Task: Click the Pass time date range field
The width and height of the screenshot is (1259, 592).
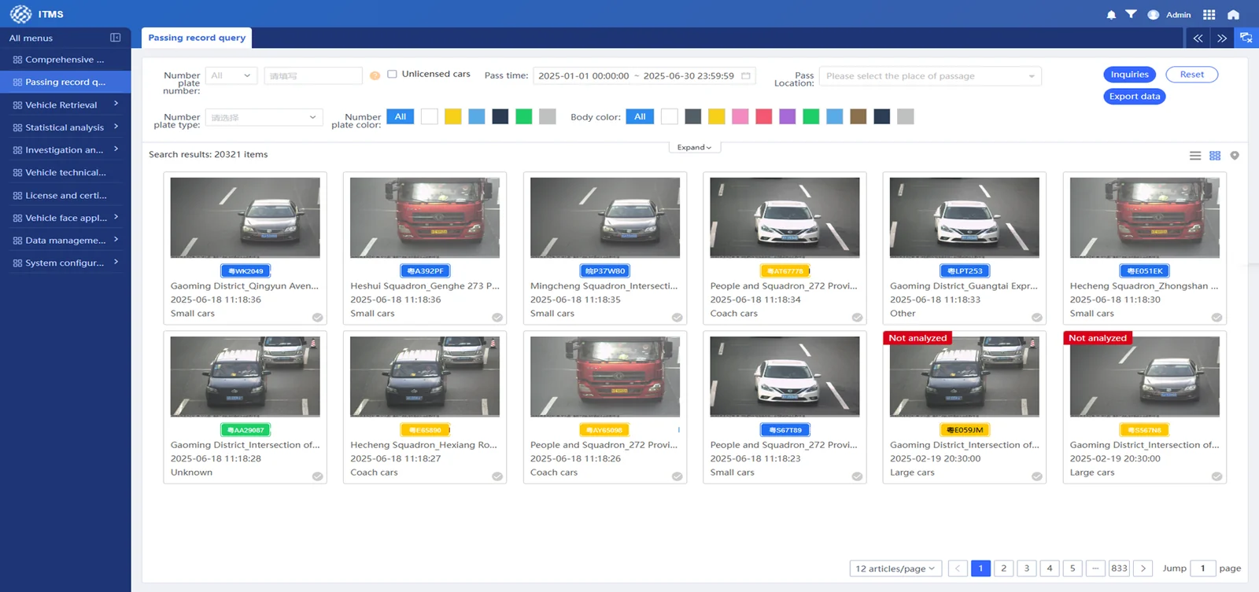Action: (645, 76)
